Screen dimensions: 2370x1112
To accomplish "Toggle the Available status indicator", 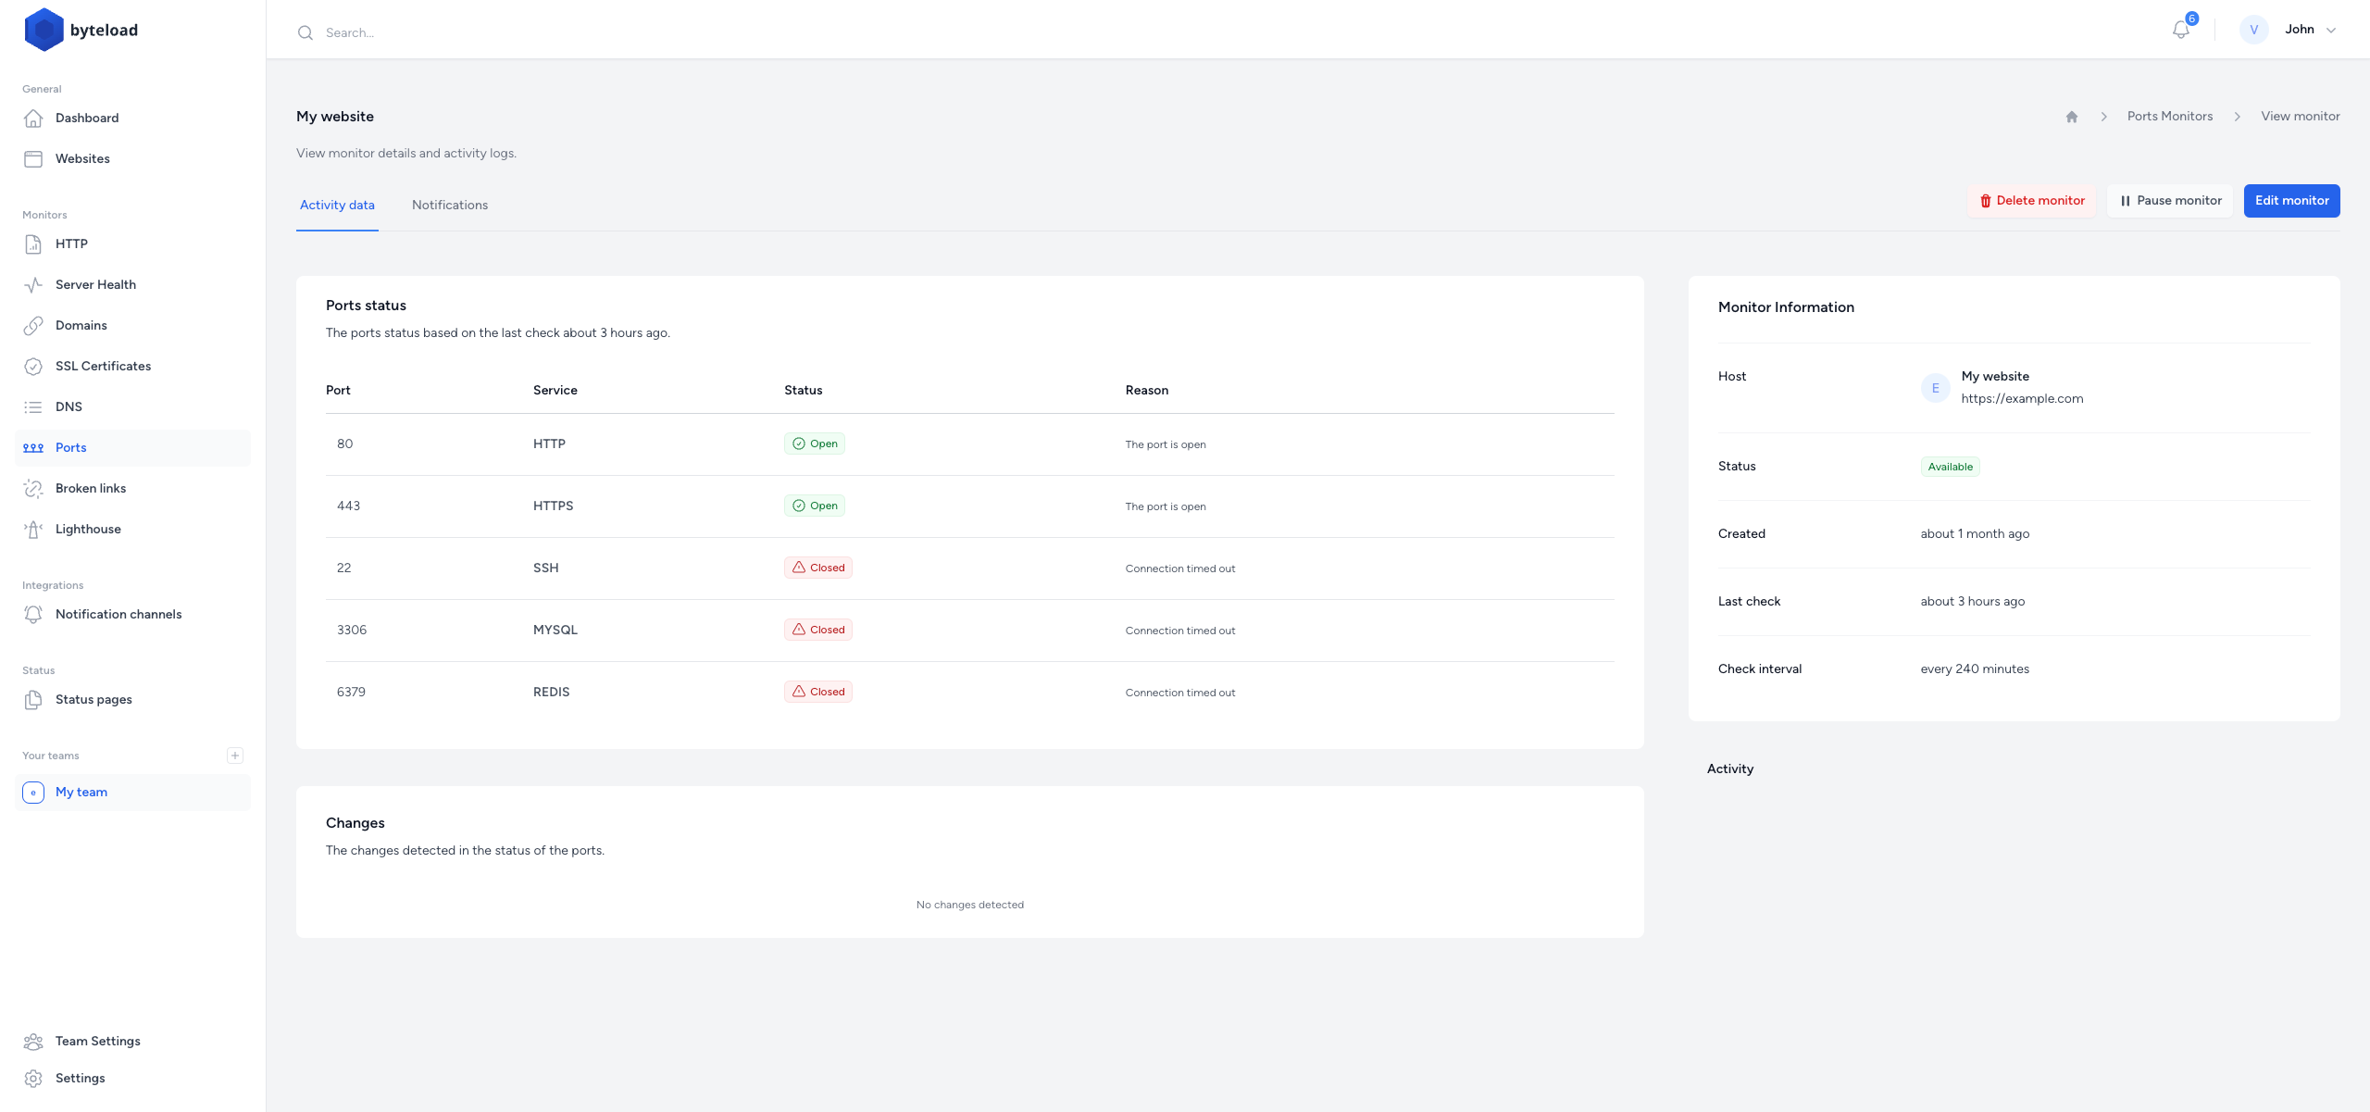I will 1950,466.
